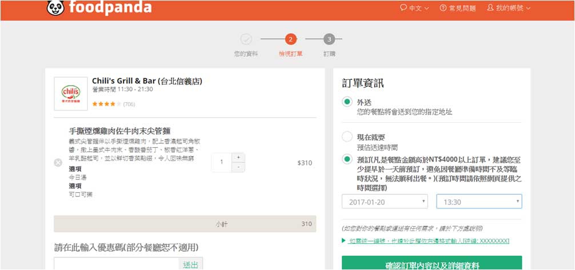Select the 外送 delivery radio button
Screen dimensions: 575x270
pyautogui.click(x=347, y=102)
